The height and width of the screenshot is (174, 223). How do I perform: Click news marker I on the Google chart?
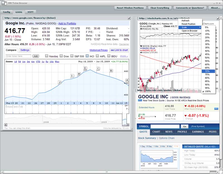(72, 76)
